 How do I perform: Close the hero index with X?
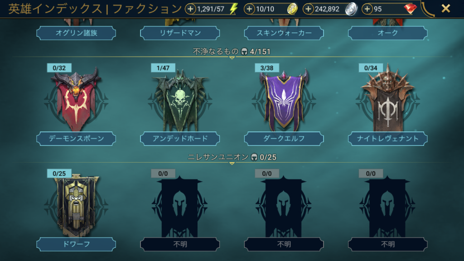pos(446,9)
